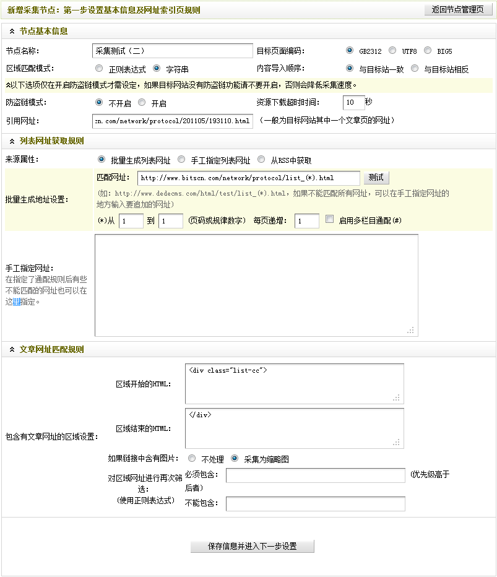
Task: Collapse the 文章网址匹配规则 section chevron icon
Action: click(x=12, y=350)
